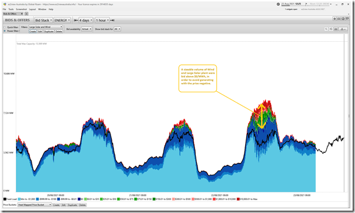Collapse the panel using the small top-right arrow
This screenshot has height=213, width=355.
(x=349, y=14)
